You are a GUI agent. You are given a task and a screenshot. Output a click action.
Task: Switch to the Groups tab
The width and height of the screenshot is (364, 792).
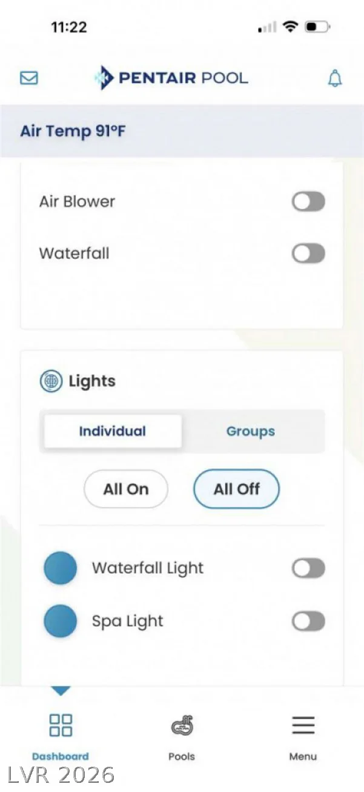pos(251,431)
